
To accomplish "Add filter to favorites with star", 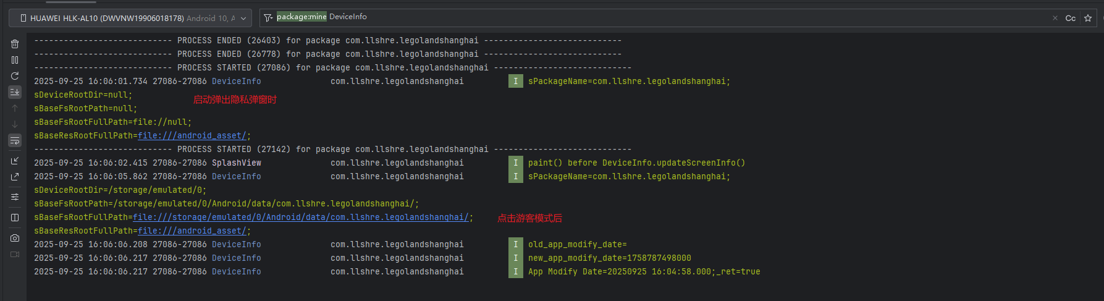I will pos(1088,18).
